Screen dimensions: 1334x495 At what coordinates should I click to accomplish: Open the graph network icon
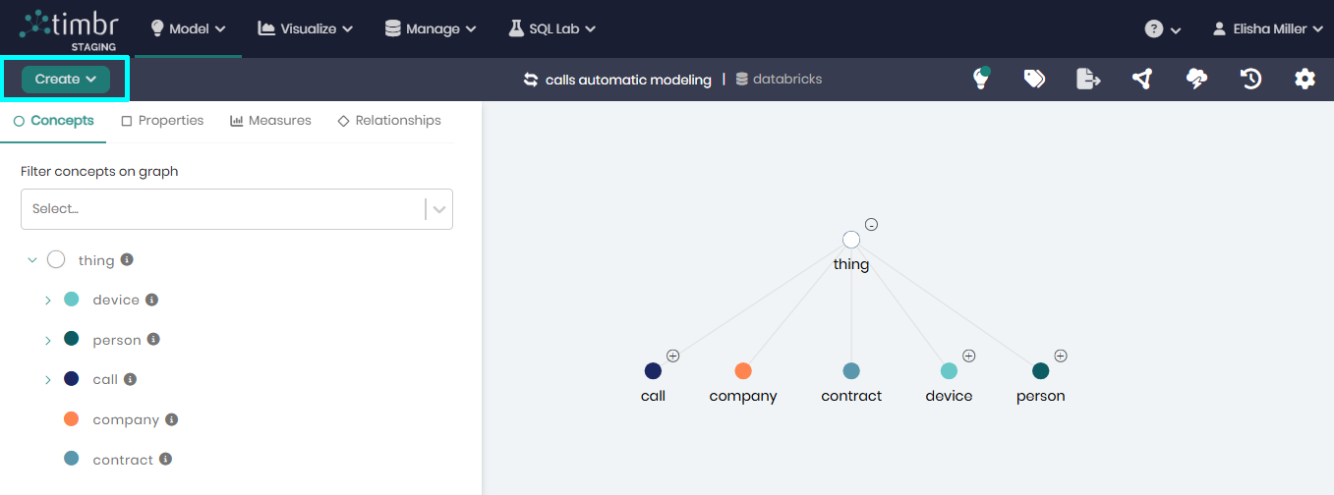pyautogui.click(x=1141, y=80)
